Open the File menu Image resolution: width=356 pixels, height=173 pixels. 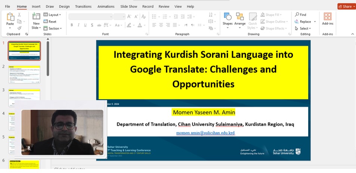coord(7,7)
